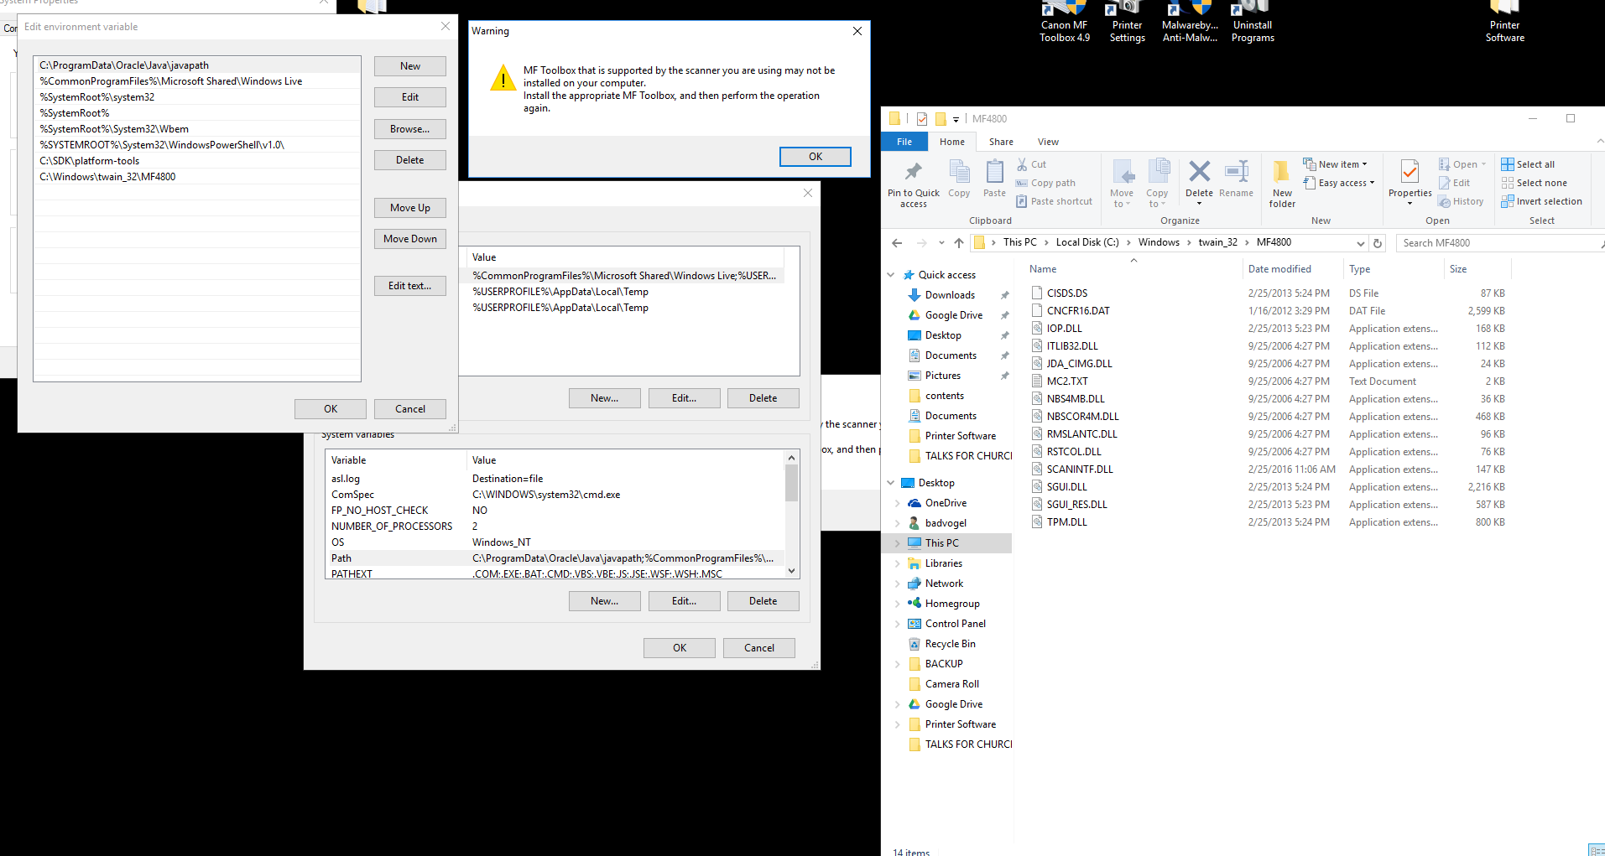1605x856 pixels.
Task: Create a New folder using the ribbon icon
Action: pyautogui.click(x=1281, y=183)
